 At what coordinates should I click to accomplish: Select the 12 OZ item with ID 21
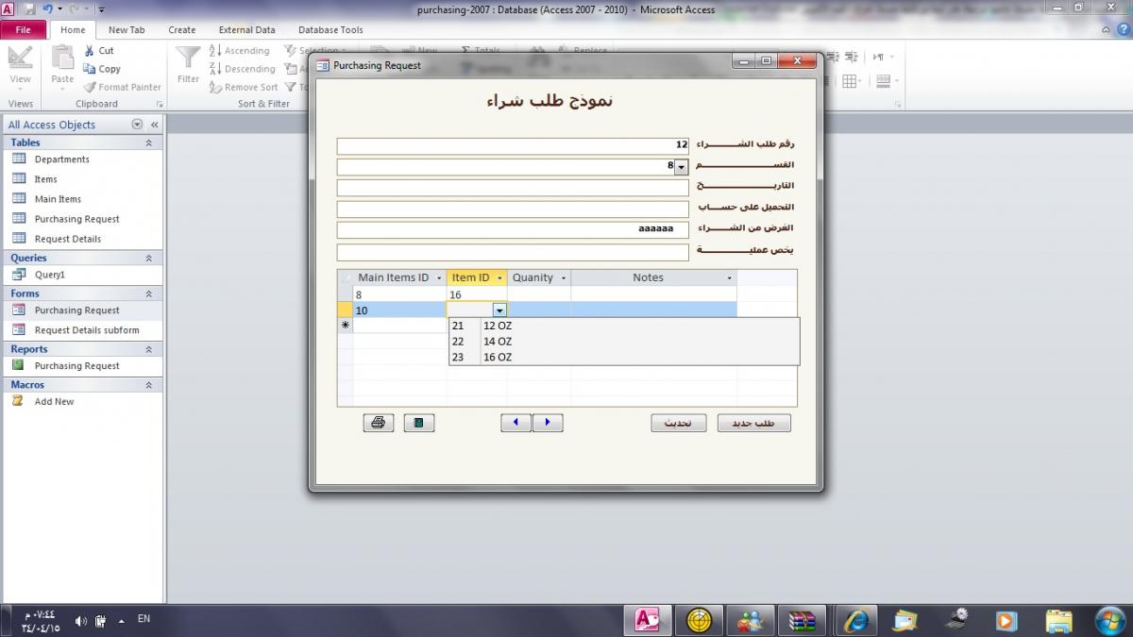point(624,326)
